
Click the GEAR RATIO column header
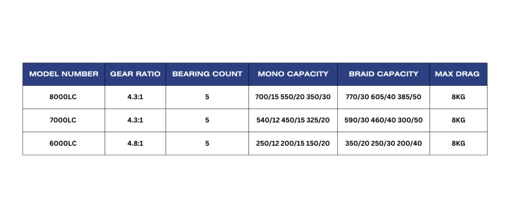[x=135, y=74]
